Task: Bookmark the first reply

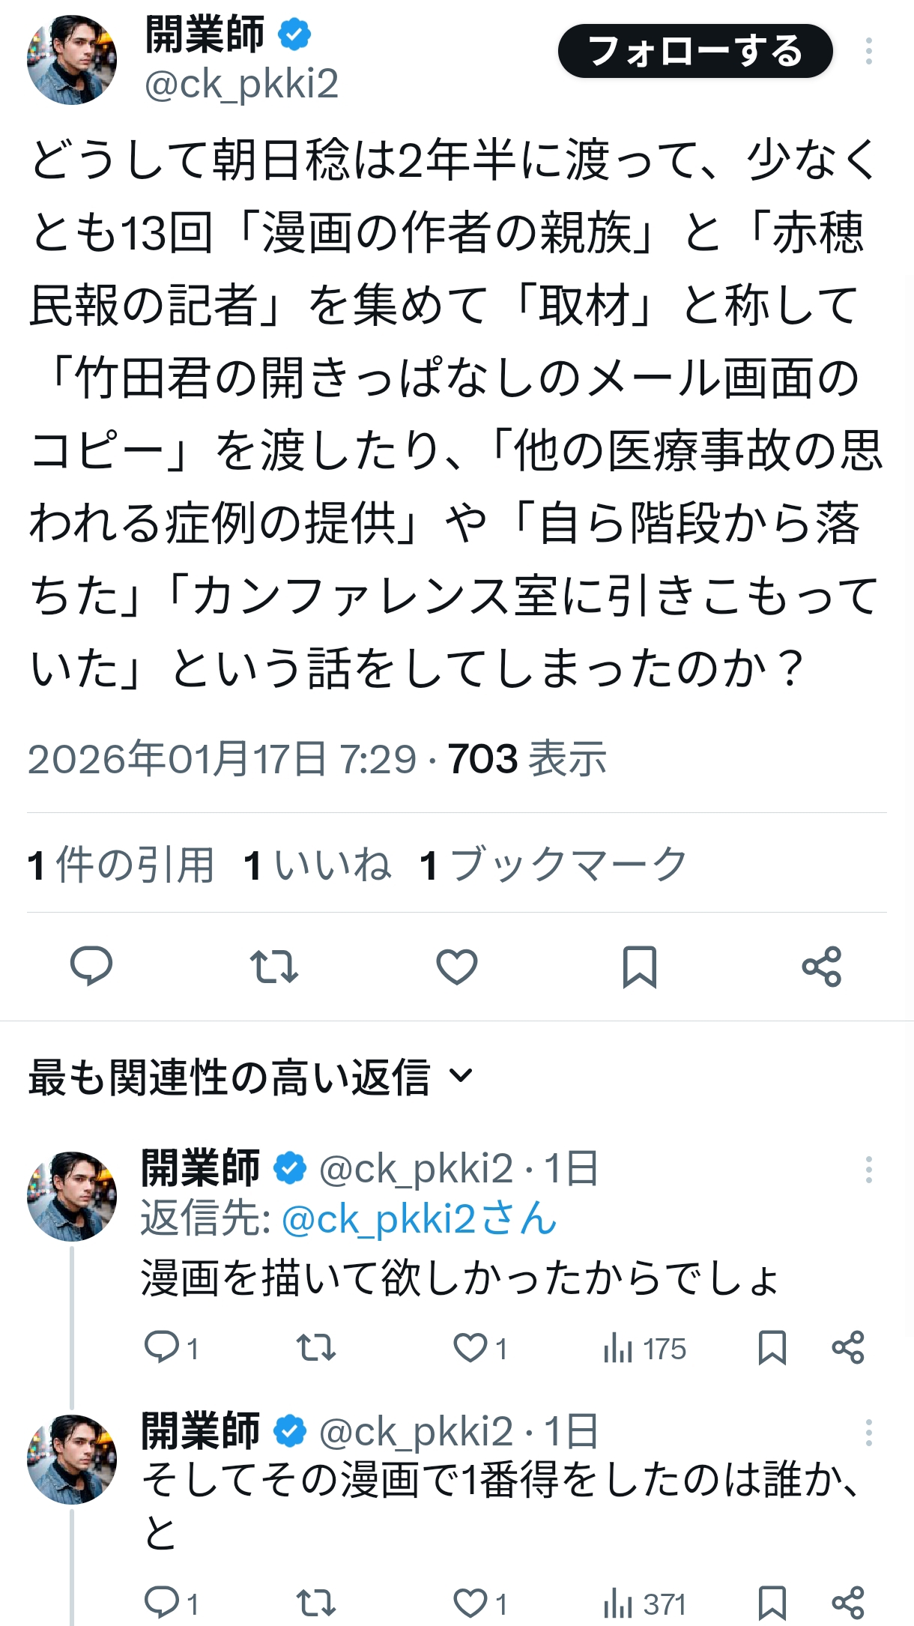Action: pyautogui.click(x=772, y=1348)
